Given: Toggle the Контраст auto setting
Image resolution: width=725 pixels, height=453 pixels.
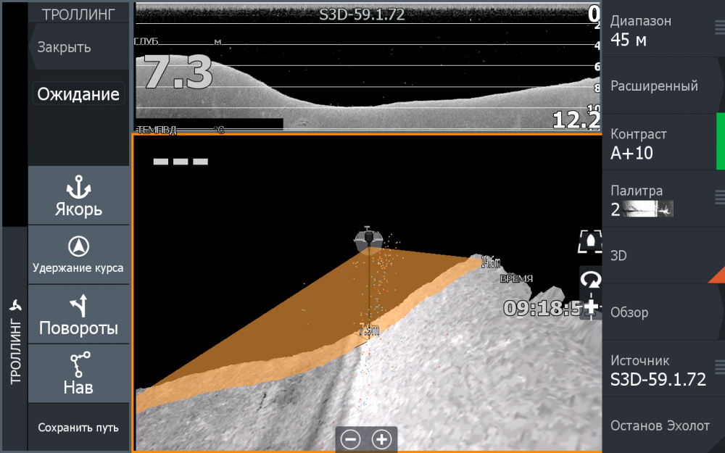Looking at the screenshot, I should [663, 143].
